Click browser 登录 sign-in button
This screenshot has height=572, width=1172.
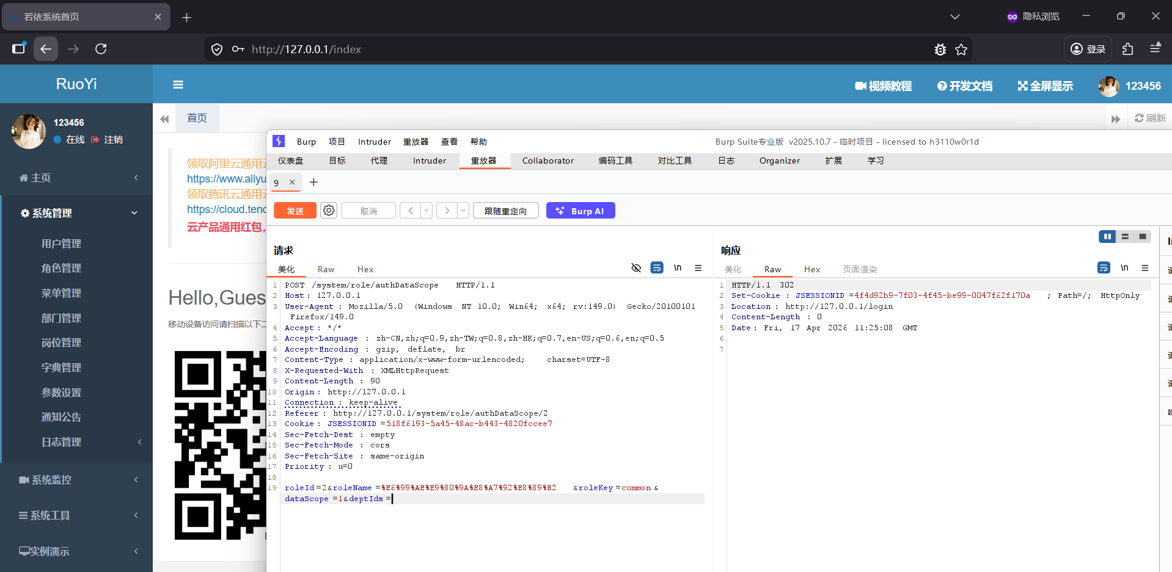[1088, 49]
